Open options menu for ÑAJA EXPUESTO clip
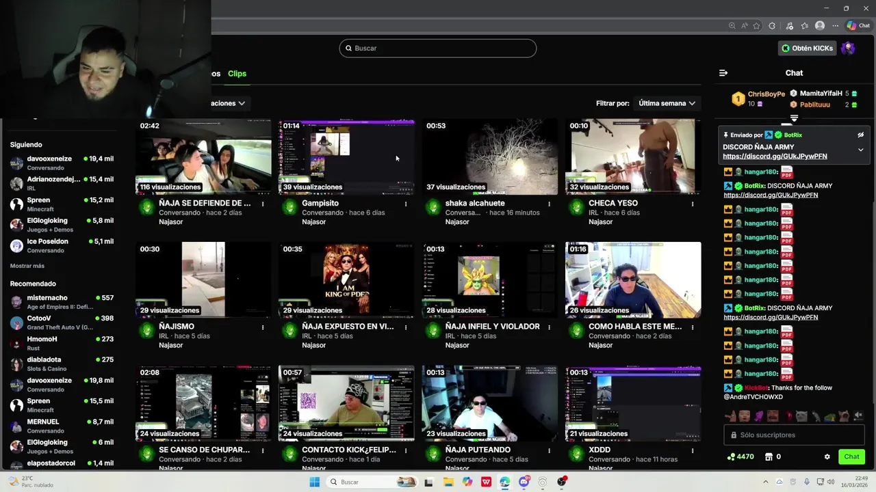The width and height of the screenshot is (876, 492). click(x=406, y=327)
